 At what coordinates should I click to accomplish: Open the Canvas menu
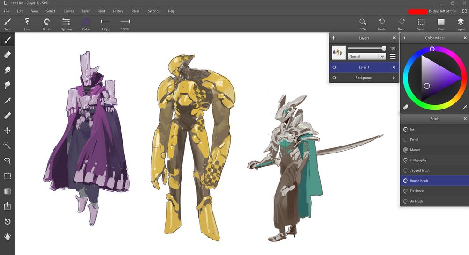coord(68,11)
